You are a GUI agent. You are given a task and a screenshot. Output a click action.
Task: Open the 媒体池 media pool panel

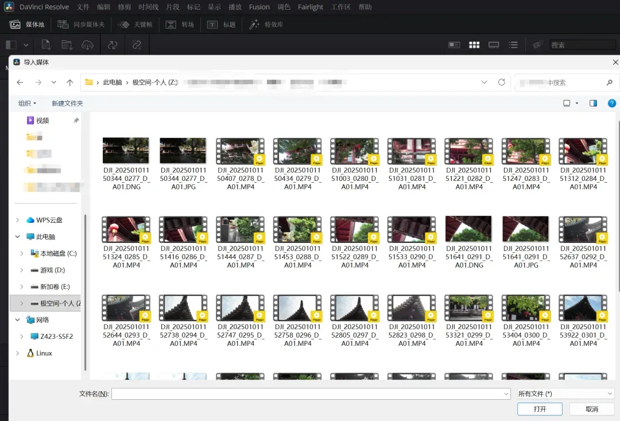[x=27, y=25]
